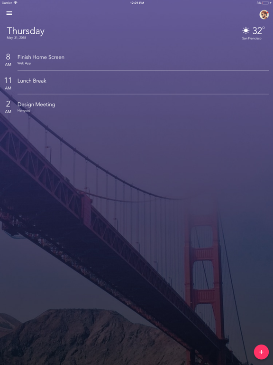
Task: Tap the San Francisco location label
Action: pyautogui.click(x=252, y=38)
